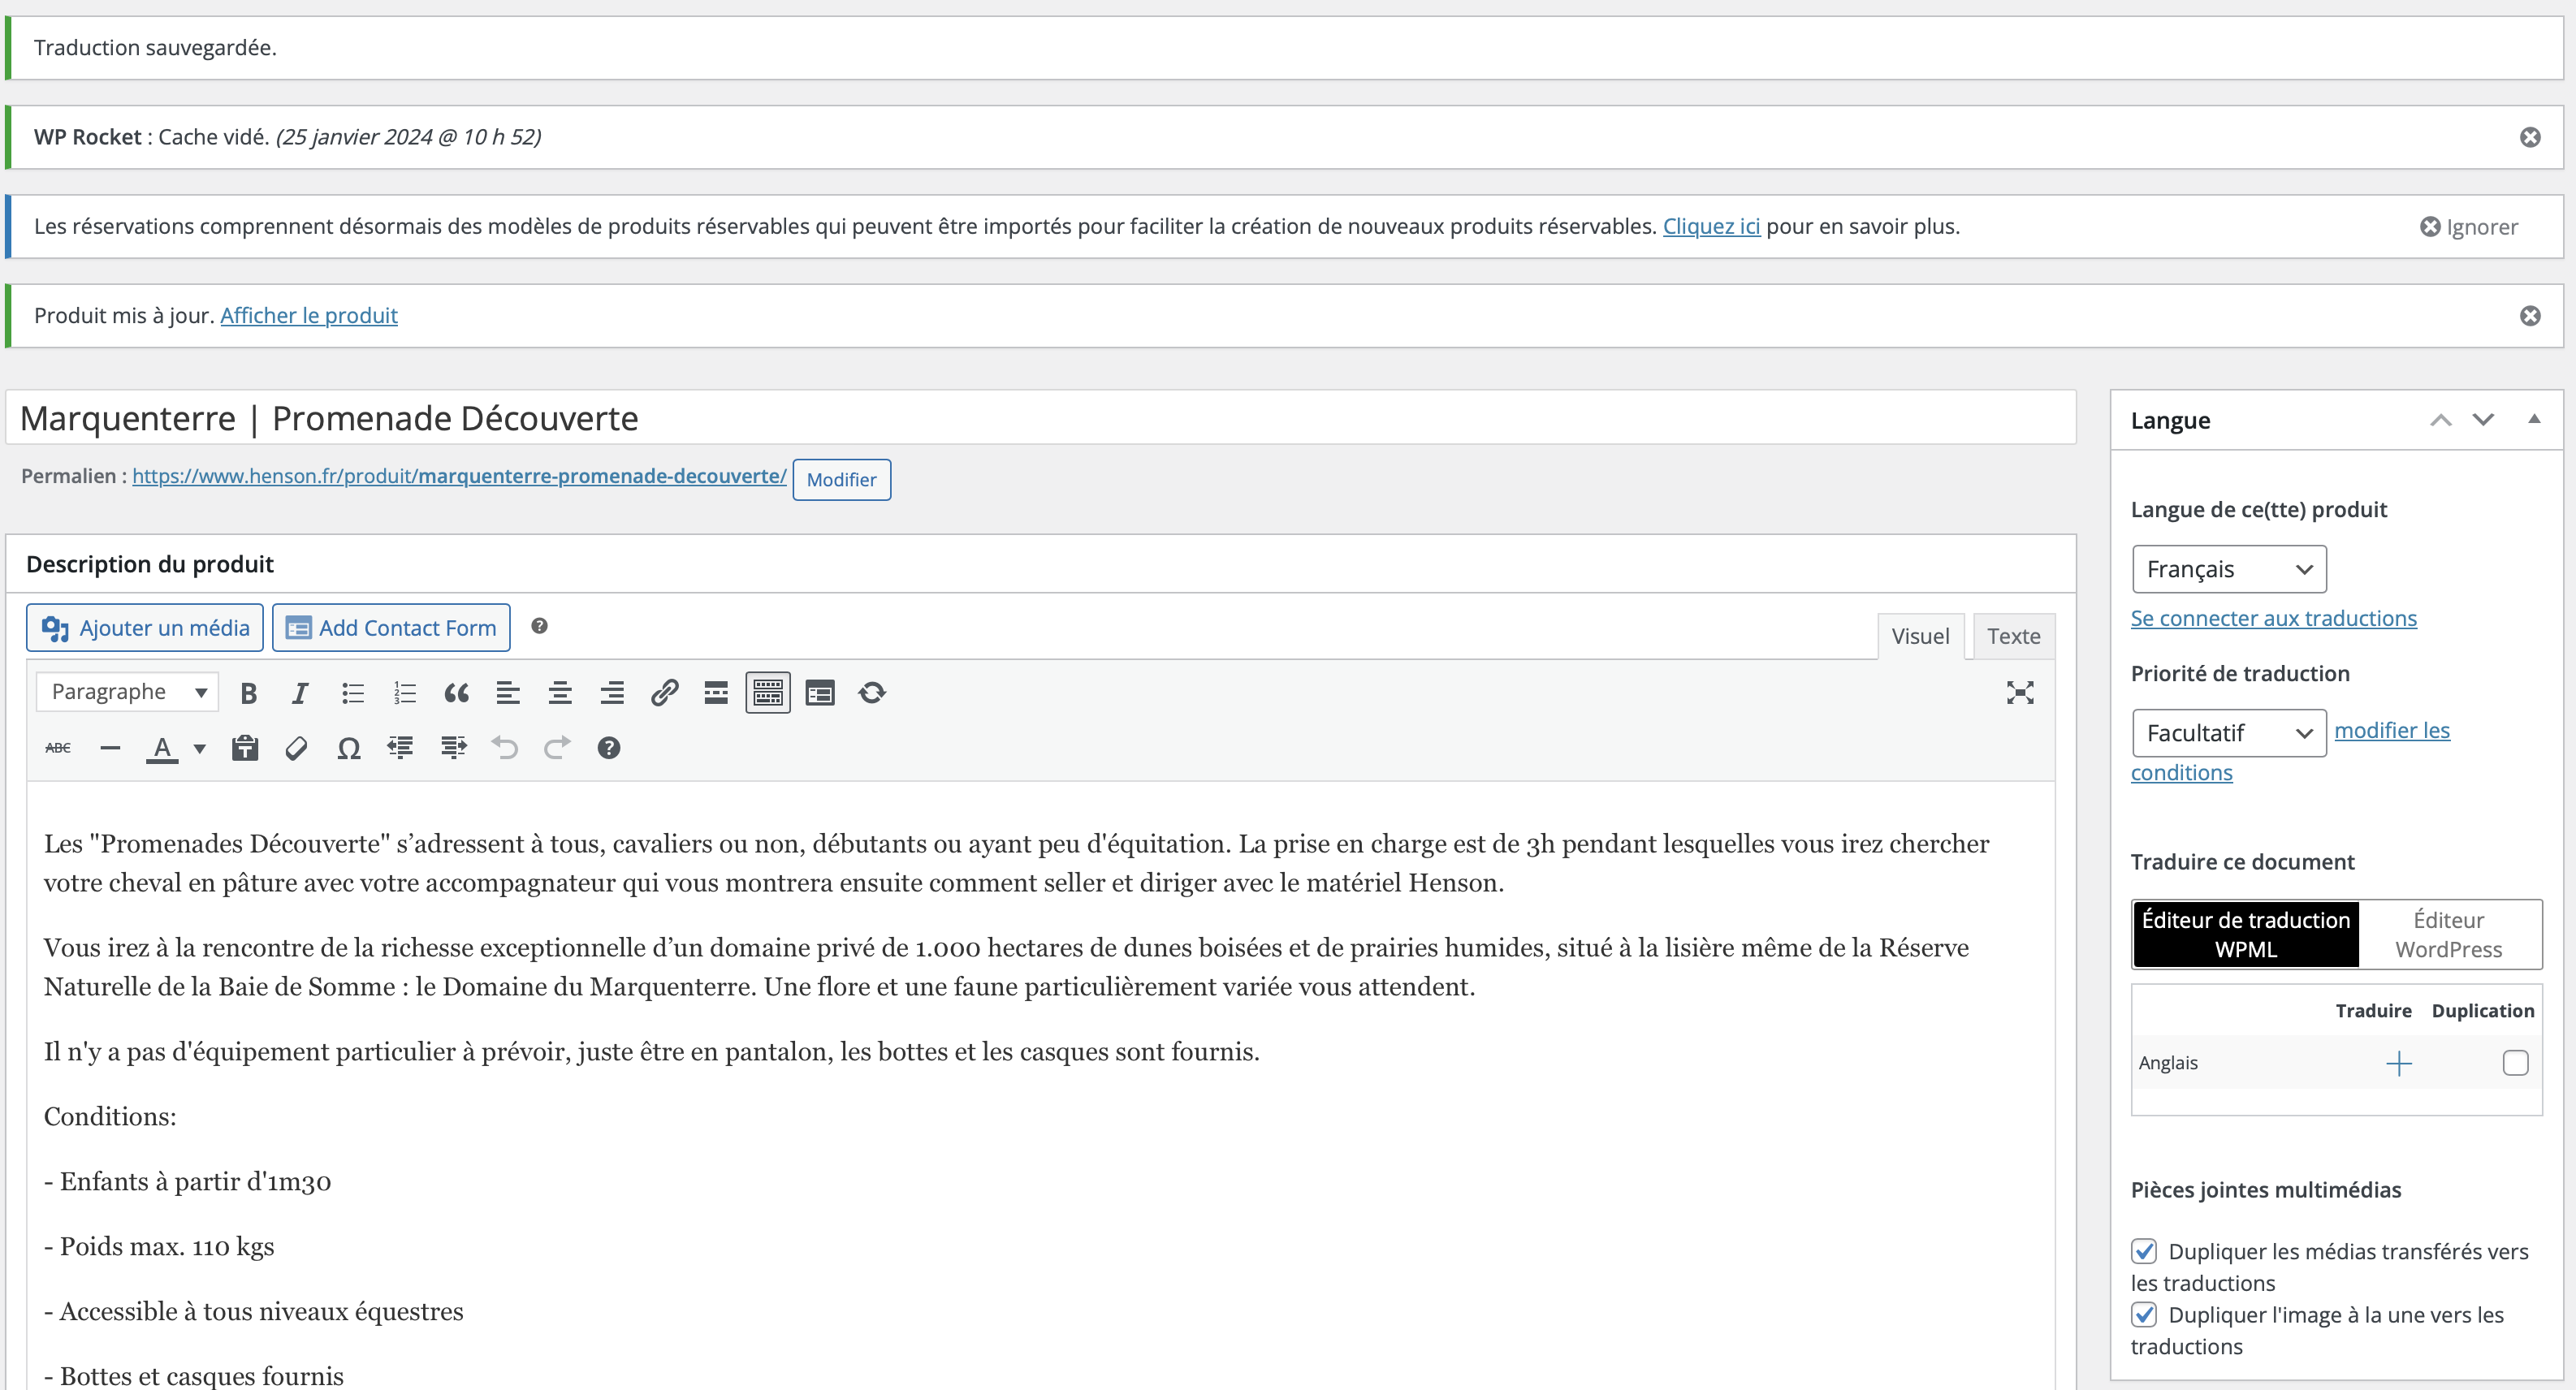Select Éditeur WordPress option
2576x1390 pixels.
2448,934
